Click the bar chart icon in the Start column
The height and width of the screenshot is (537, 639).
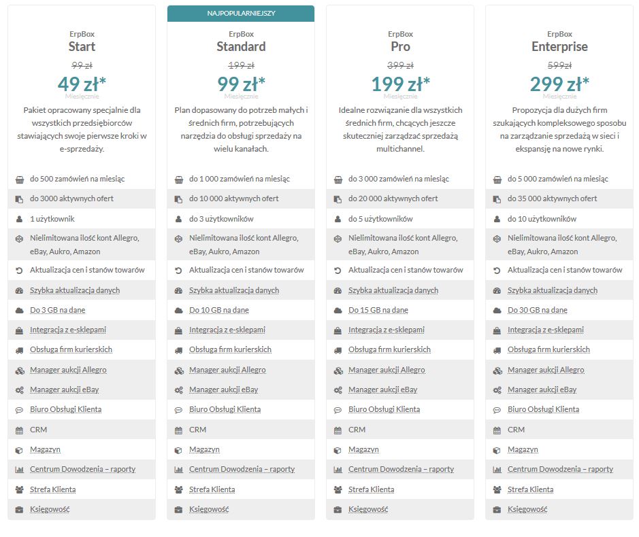click(19, 470)
